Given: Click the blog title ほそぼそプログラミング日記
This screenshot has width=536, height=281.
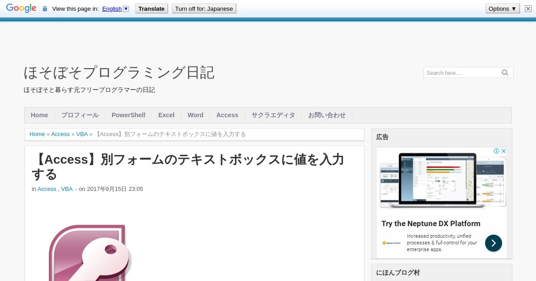Looking at the screenshot, I should coord(119,72).
